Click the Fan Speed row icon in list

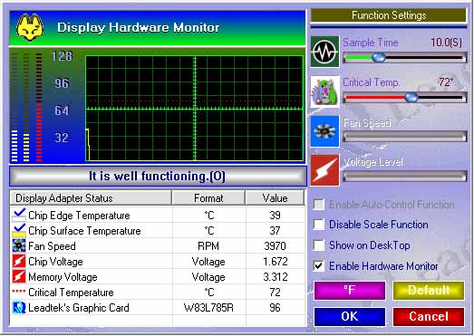tap(19, 246)
